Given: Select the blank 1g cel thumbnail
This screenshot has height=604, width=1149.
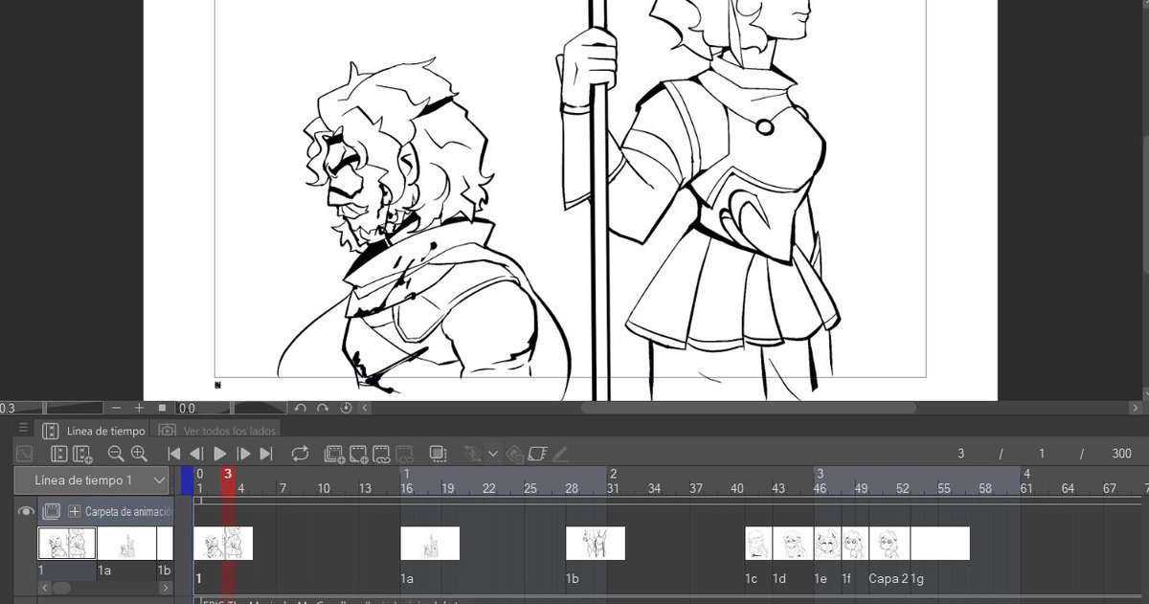Looking at the screenshot, I should click(x=940, y=543).
